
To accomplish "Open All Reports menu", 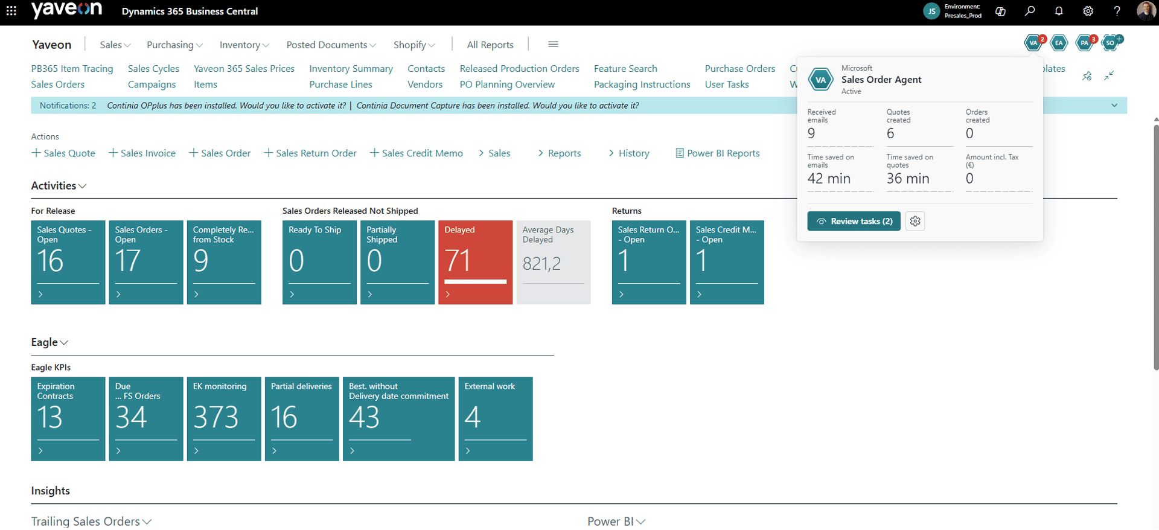I will point(490,45).
